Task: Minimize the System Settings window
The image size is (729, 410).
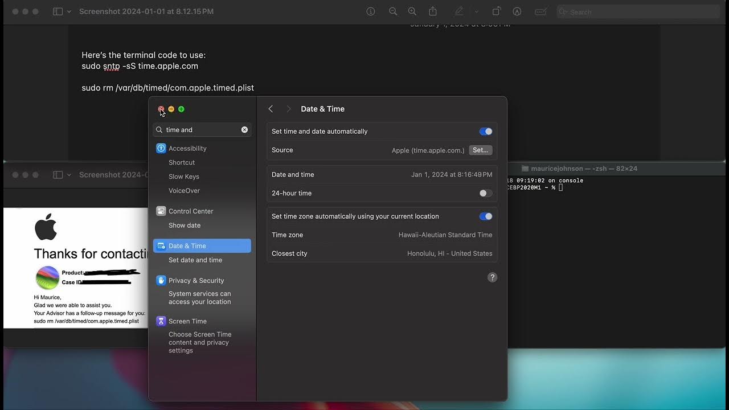Action: coord(171,109)
